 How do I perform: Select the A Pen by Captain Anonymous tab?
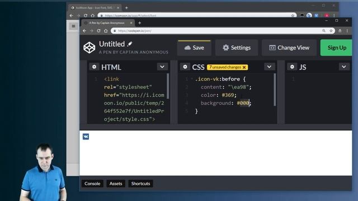point(107,23)
